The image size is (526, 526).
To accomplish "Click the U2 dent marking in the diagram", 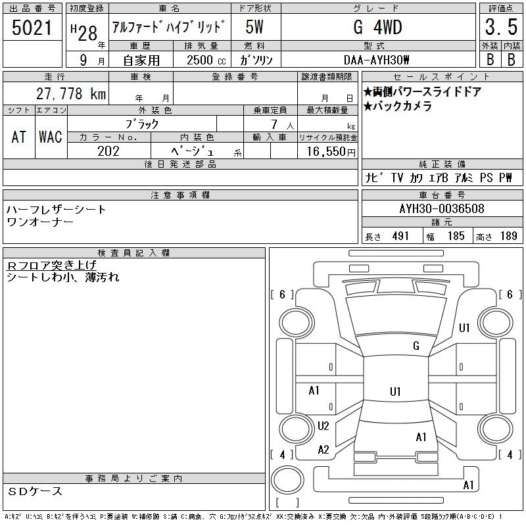I will 323,426.
